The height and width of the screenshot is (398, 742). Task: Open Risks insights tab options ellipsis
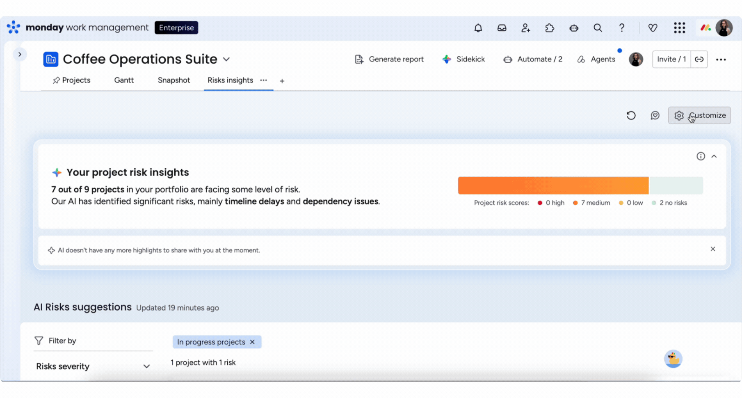(x=263, y=80)
